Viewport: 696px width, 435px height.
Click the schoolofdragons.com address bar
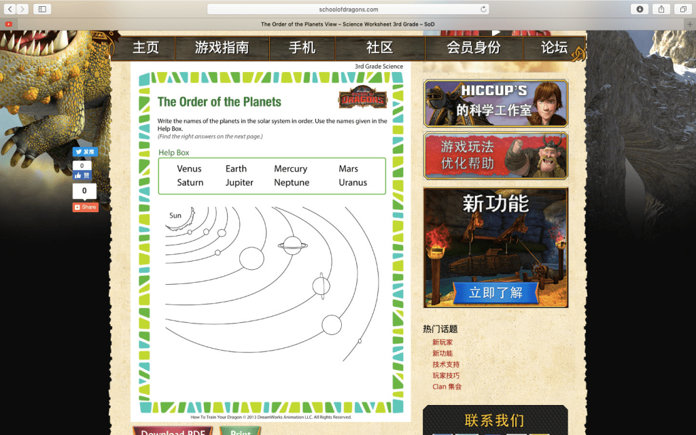point(348,10)
